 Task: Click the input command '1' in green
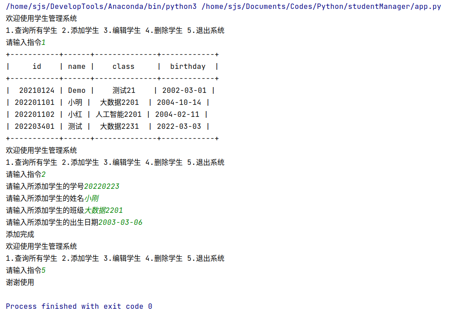click(44, 43)
